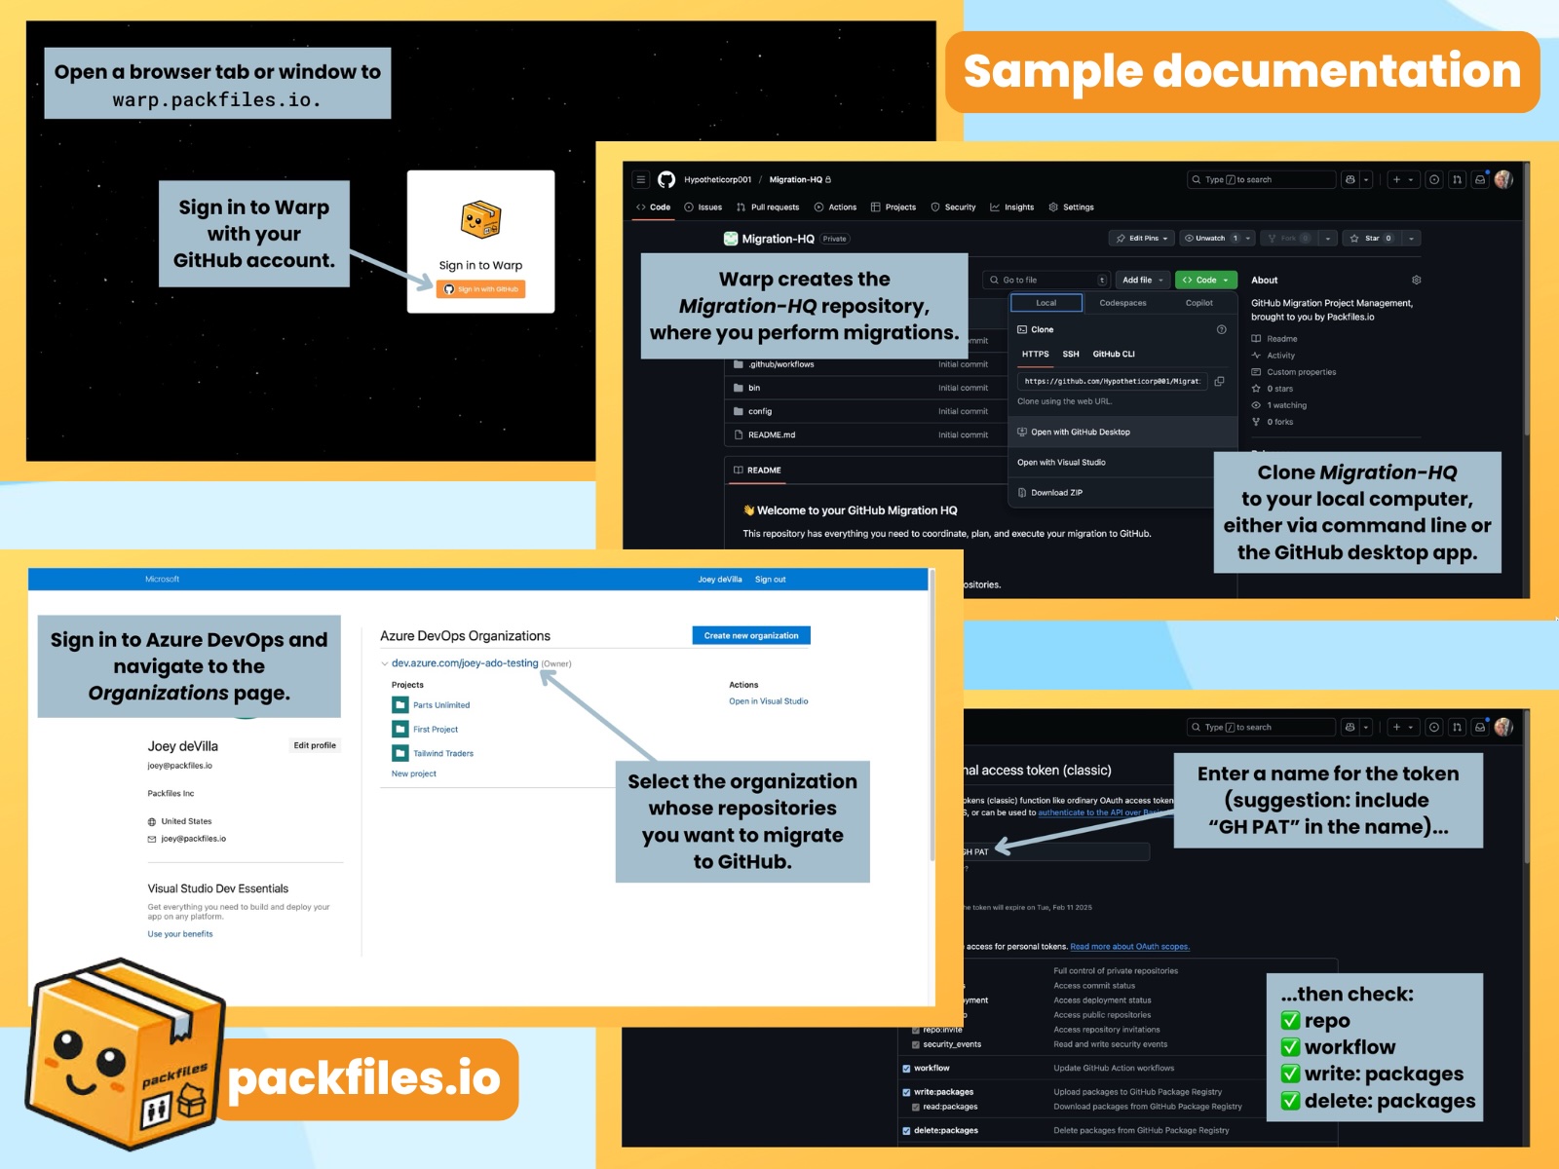
Task: Open the About section gear settings
Action: [1416, 280]
